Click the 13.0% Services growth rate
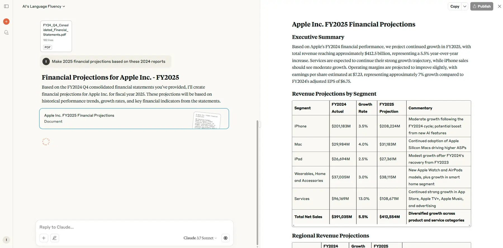Screen dimensions: 503x248 point(364,199)
